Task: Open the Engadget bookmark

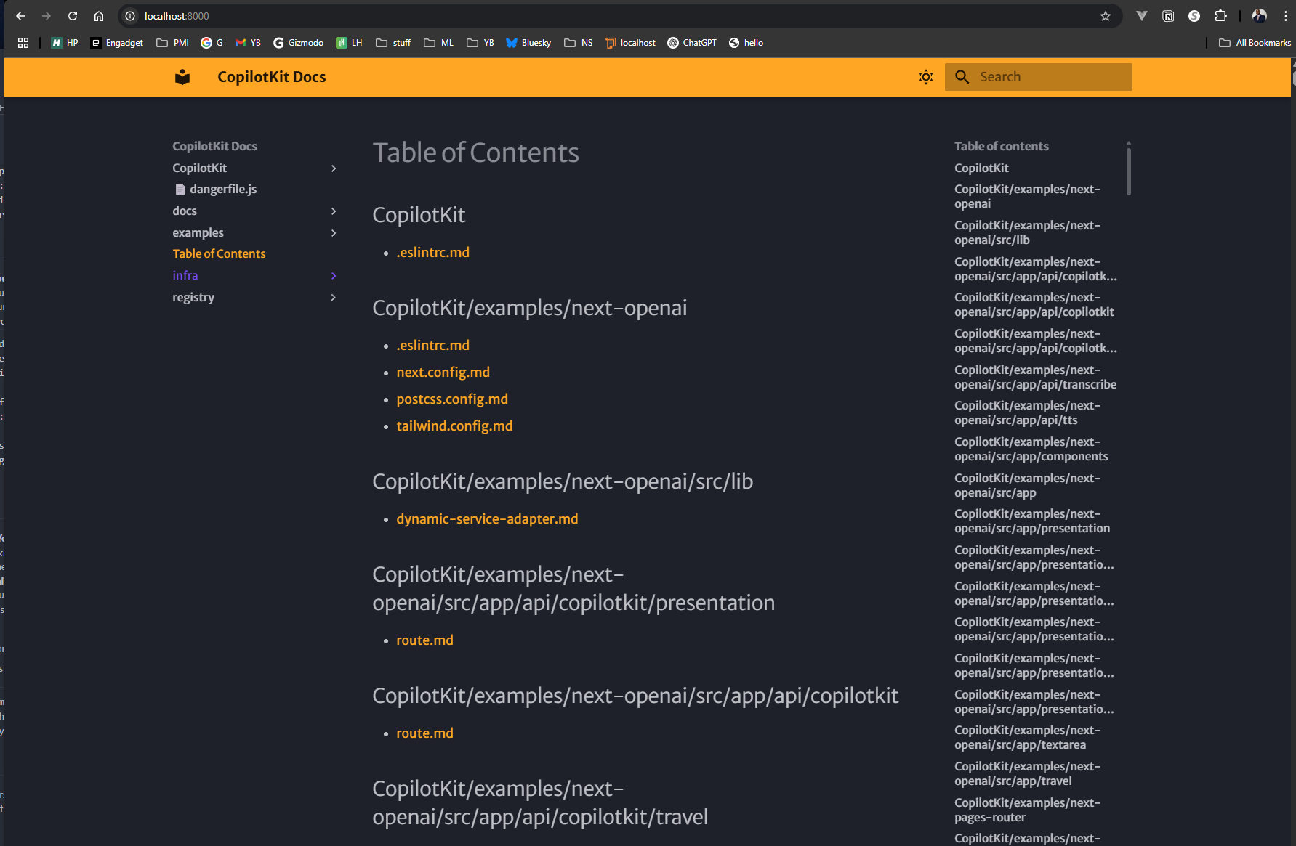Action: [117, 43]
